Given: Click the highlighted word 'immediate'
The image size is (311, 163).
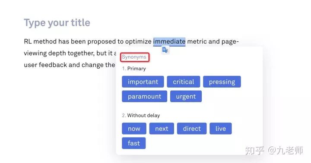Looking at the screenshot, I should [169, 41].
